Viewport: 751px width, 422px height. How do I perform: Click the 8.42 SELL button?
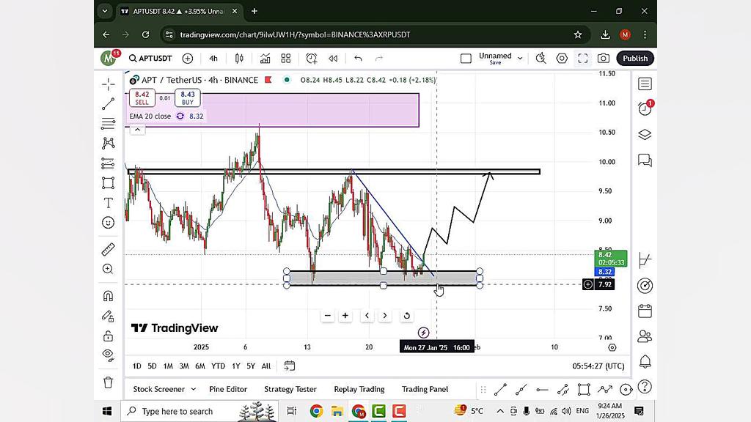click(142, 97)
